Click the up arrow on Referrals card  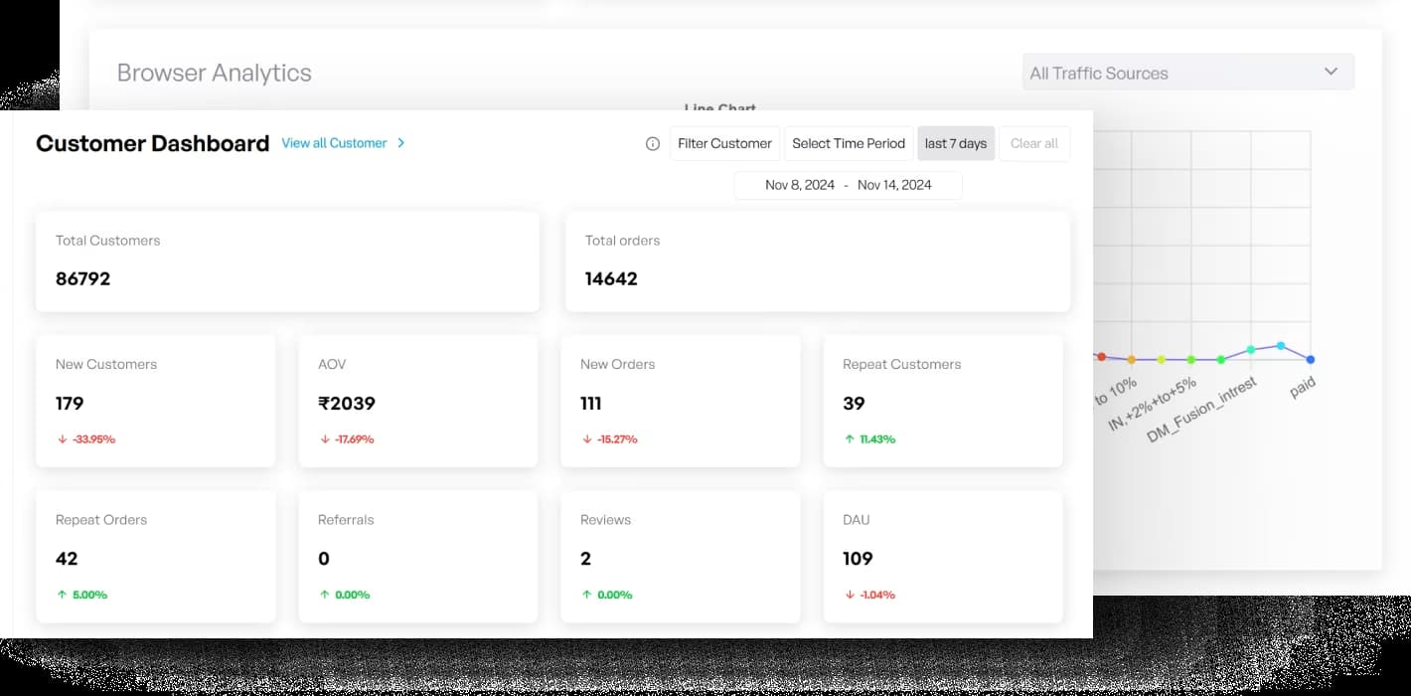click(x=323, y=594)
